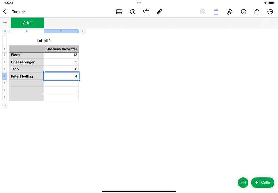Open the organize/filter icon
The width and height of the screenshot is (278, 193).
point(244,12)
